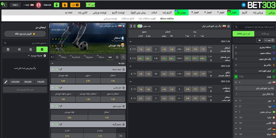The image size is (276, 138).
Task: Click the orange gift icon in header
Action: [64, 5]
